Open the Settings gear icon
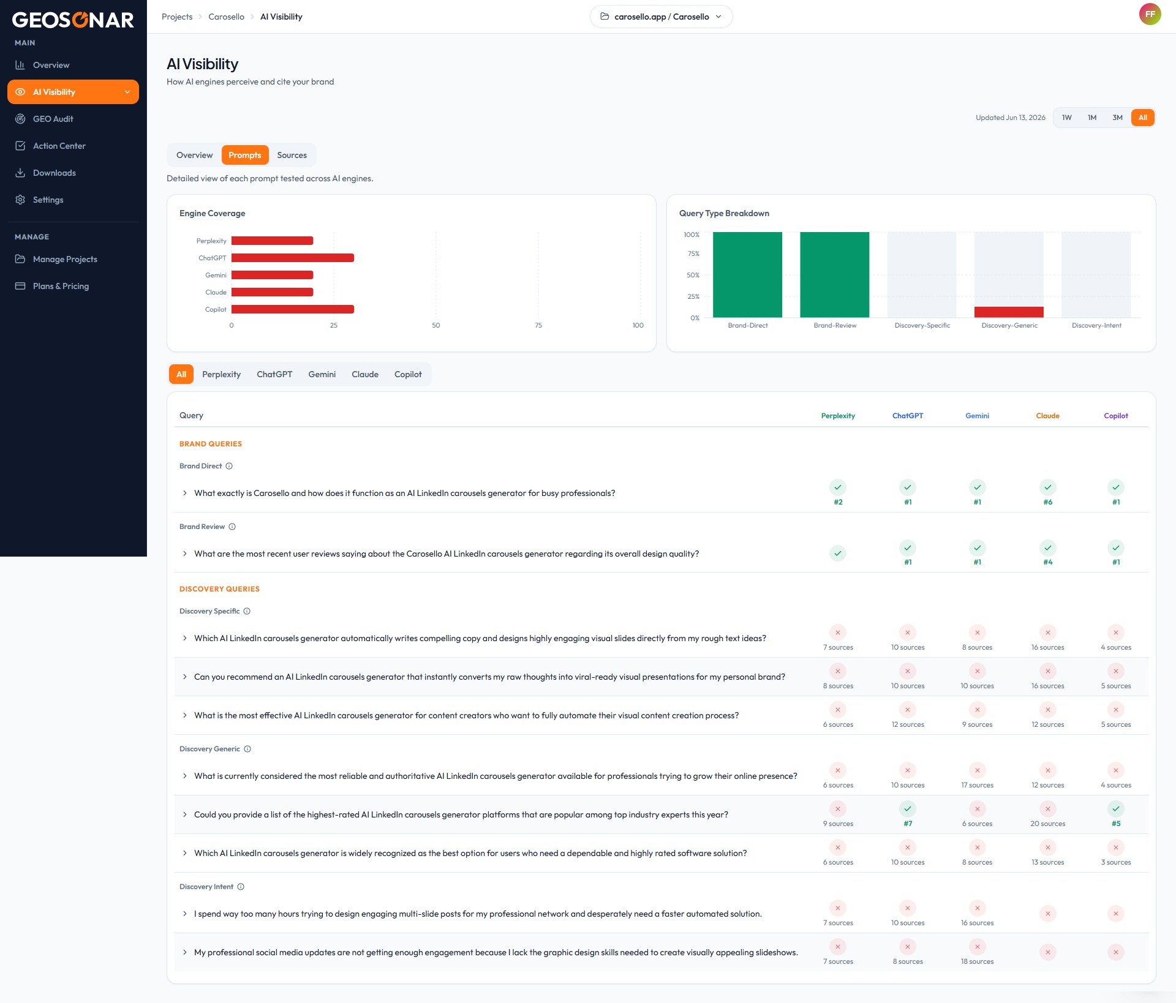The width and height of the screenshot is (1176, 1003). point(20,200)
